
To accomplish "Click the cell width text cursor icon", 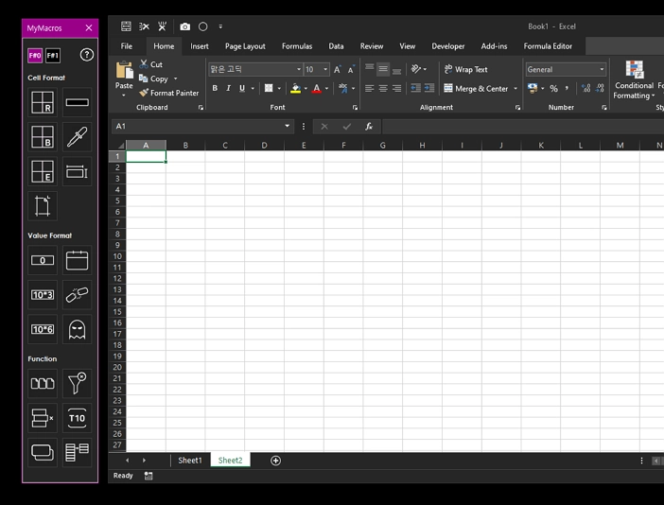I will 77,172.
